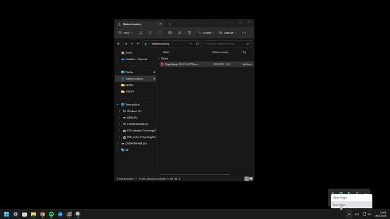Image resolution: width=390 pixels, height=219 pixels.
Task: Add a new Explorer tab
Action: click(x=169, y=24)
